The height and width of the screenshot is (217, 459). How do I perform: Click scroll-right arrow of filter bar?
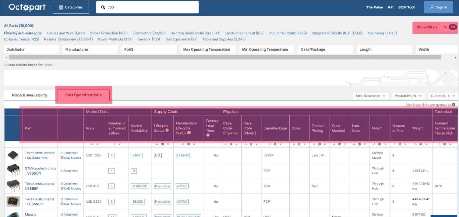tap(455, 57)
